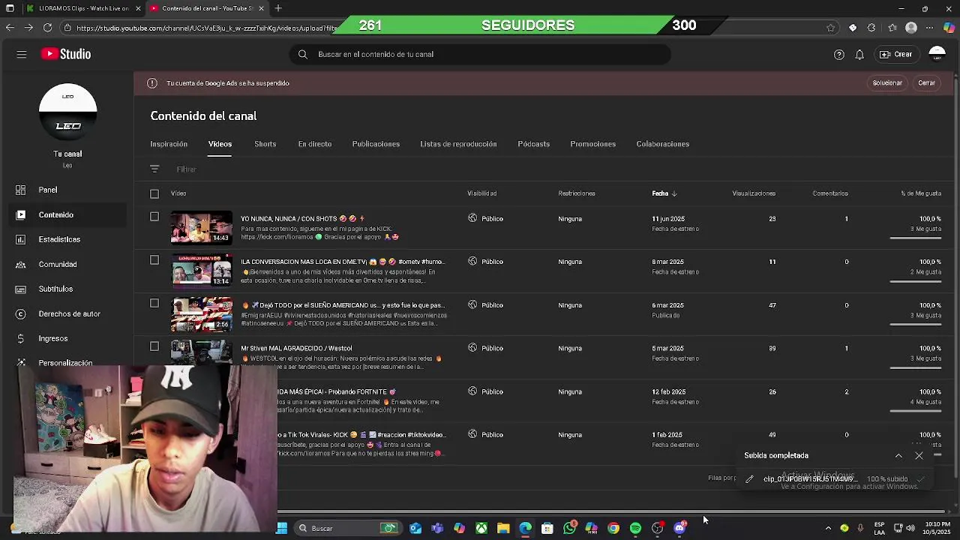Click the Filtrar input

(186, 169)
